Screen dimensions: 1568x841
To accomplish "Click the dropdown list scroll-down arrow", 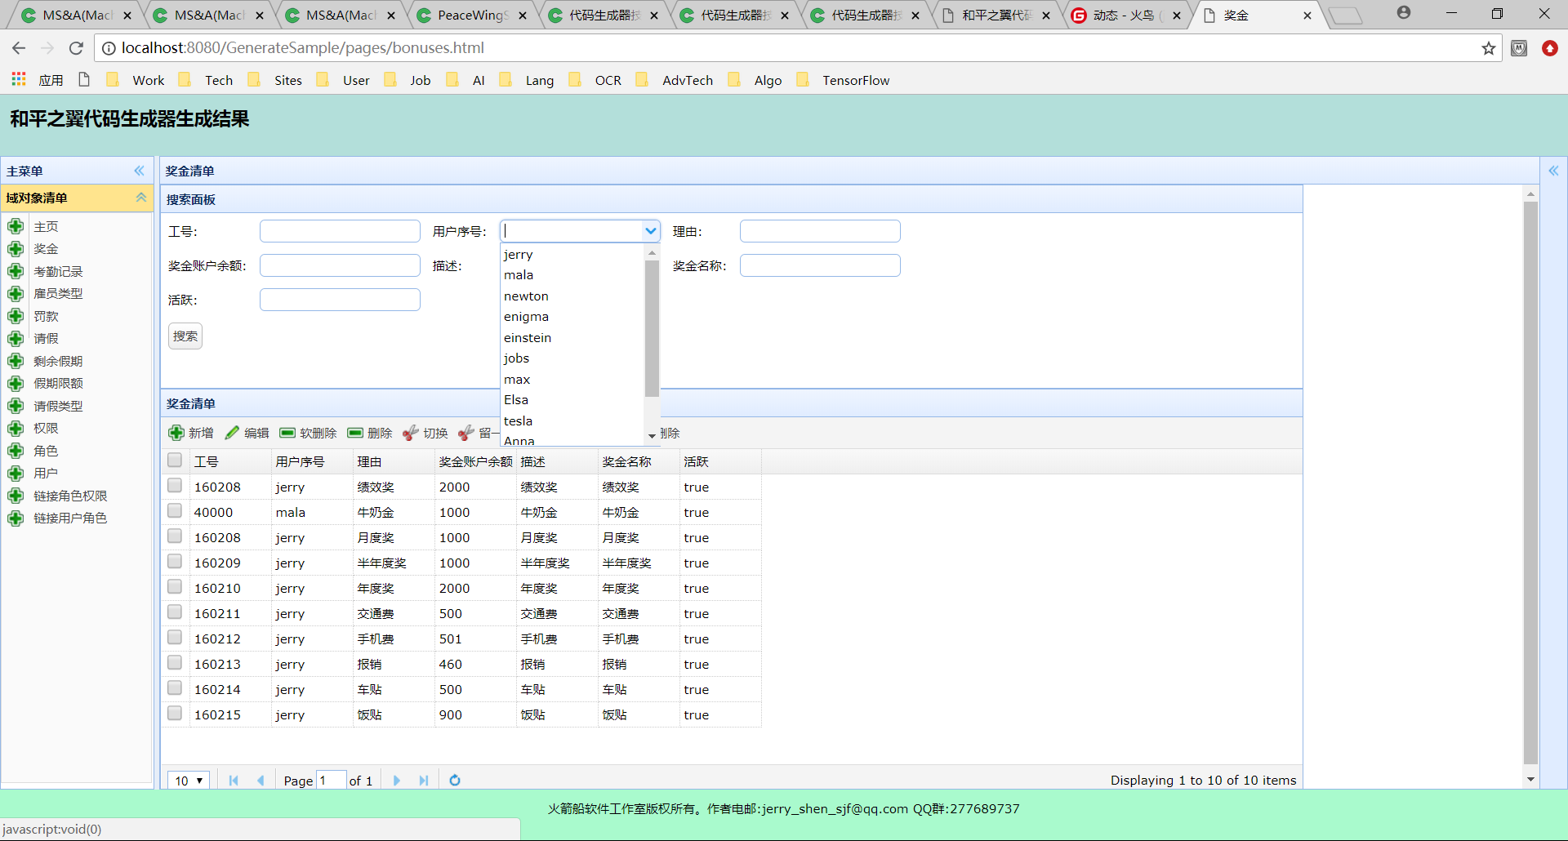I will (x=652, y=436).
